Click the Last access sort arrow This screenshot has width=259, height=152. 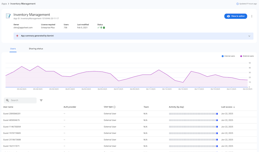[234, 107]
